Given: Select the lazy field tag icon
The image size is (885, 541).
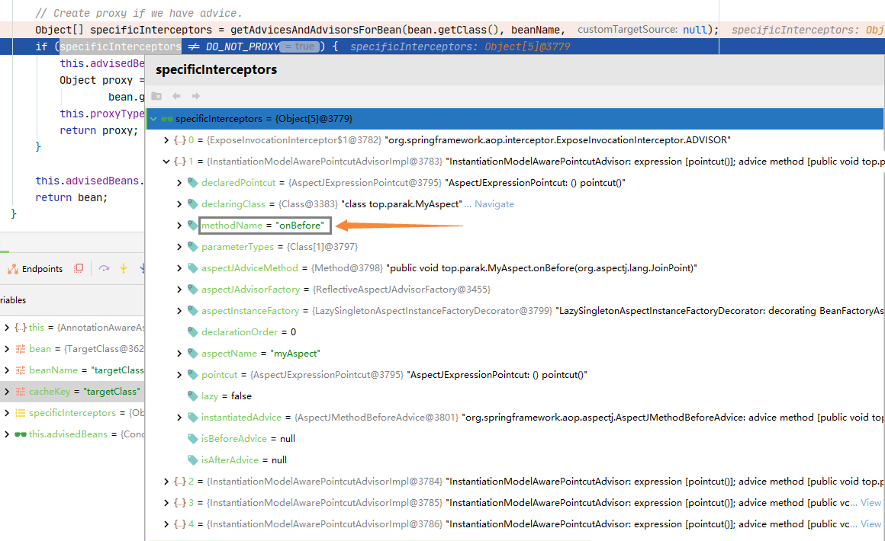Looking at the screenshot, I should click(x=192, y=396).
